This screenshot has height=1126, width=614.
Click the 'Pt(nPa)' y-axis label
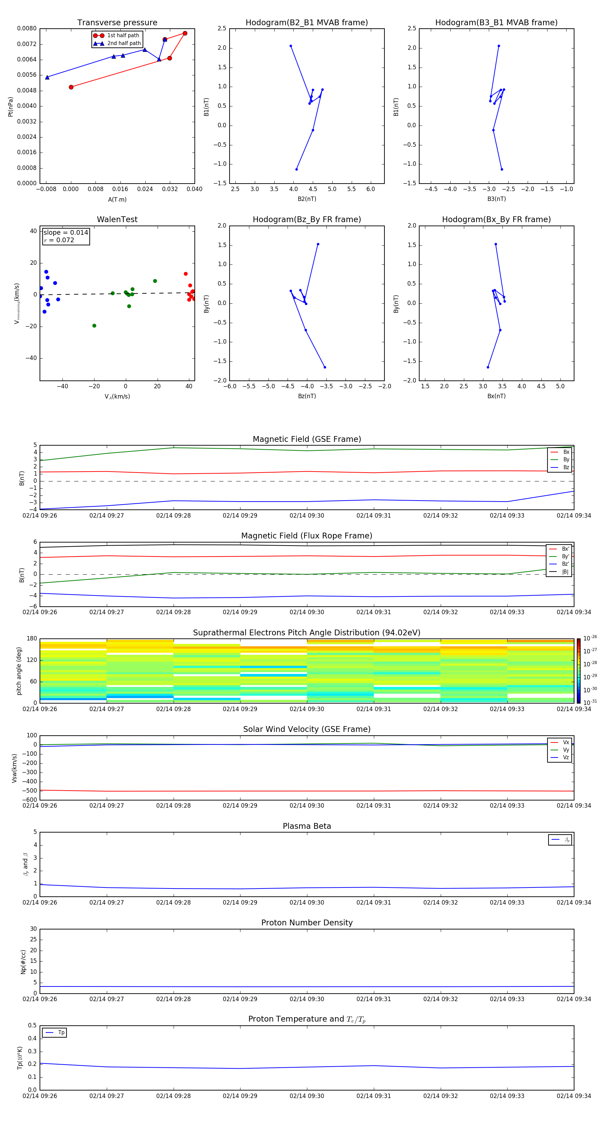(11, 107)
